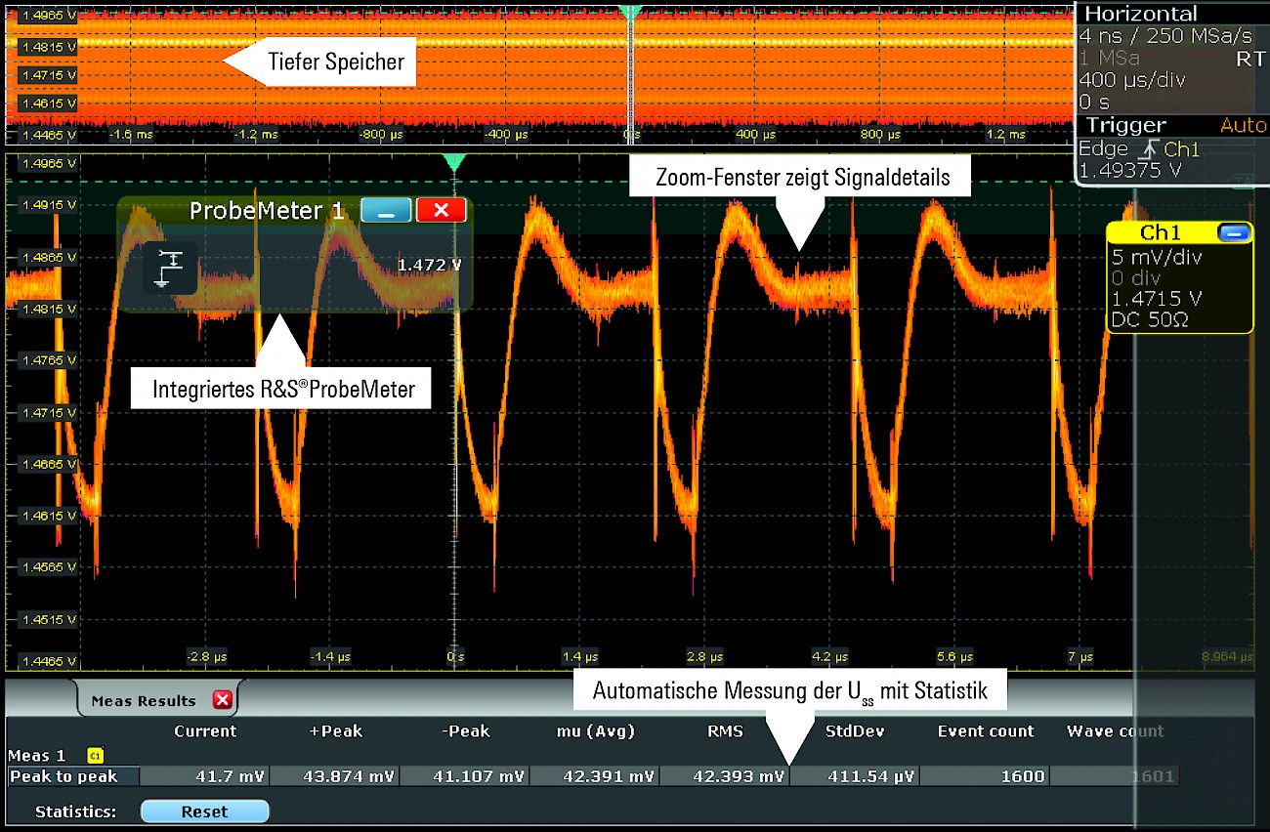Close the ProbeMeter 1 window

pyautogui.click(x=441, y=210)
